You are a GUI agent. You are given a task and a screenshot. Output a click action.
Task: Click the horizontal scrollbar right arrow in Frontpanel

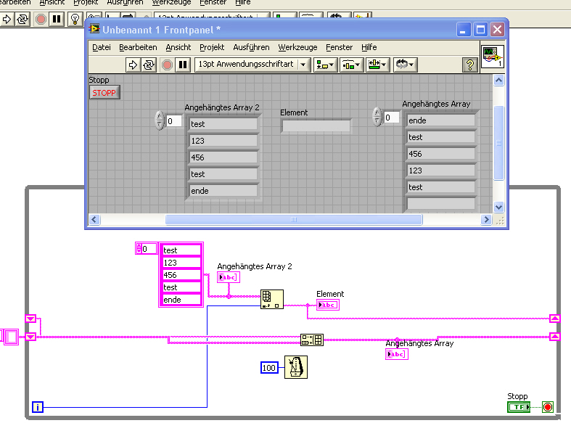tap(486, 219)
